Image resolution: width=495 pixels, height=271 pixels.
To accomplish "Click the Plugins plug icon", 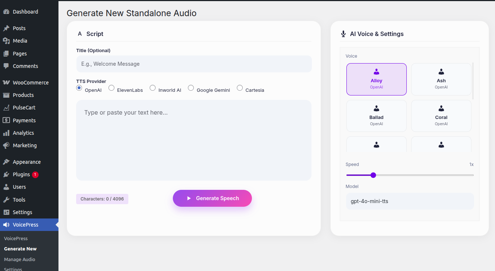I will point(6,174).
